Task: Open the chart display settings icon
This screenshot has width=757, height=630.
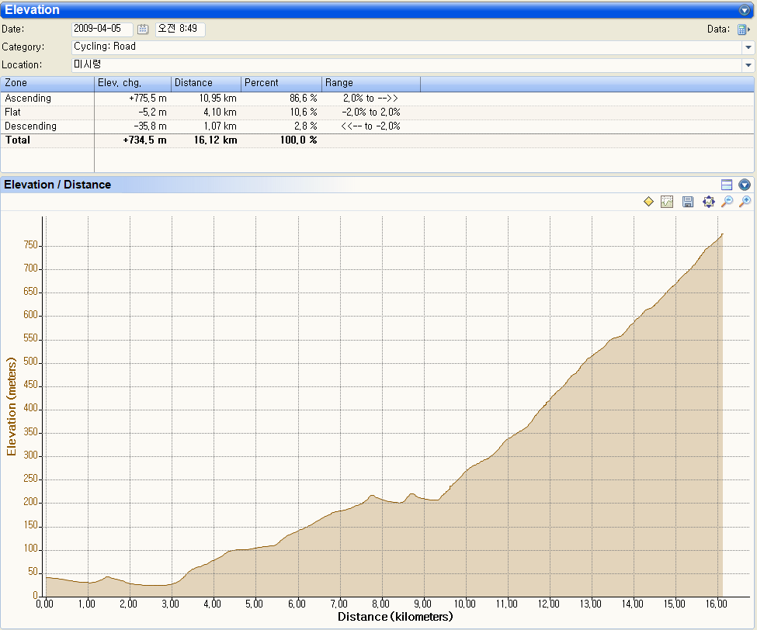Action: 667,202
